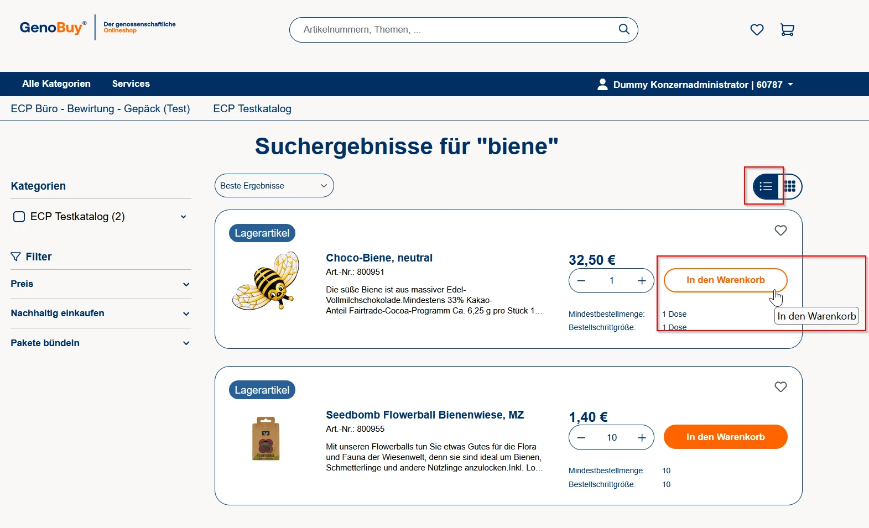Switch to grid view layout
The image size is (869, 528).
point(790,186)
